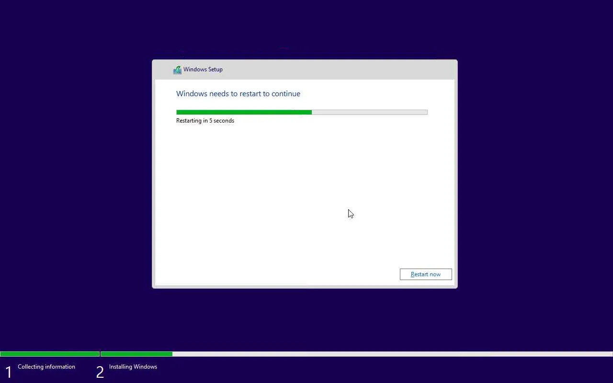Click the Installing Windows progress bar segment
Screen dimensions: 613x383
coord(357,354)
